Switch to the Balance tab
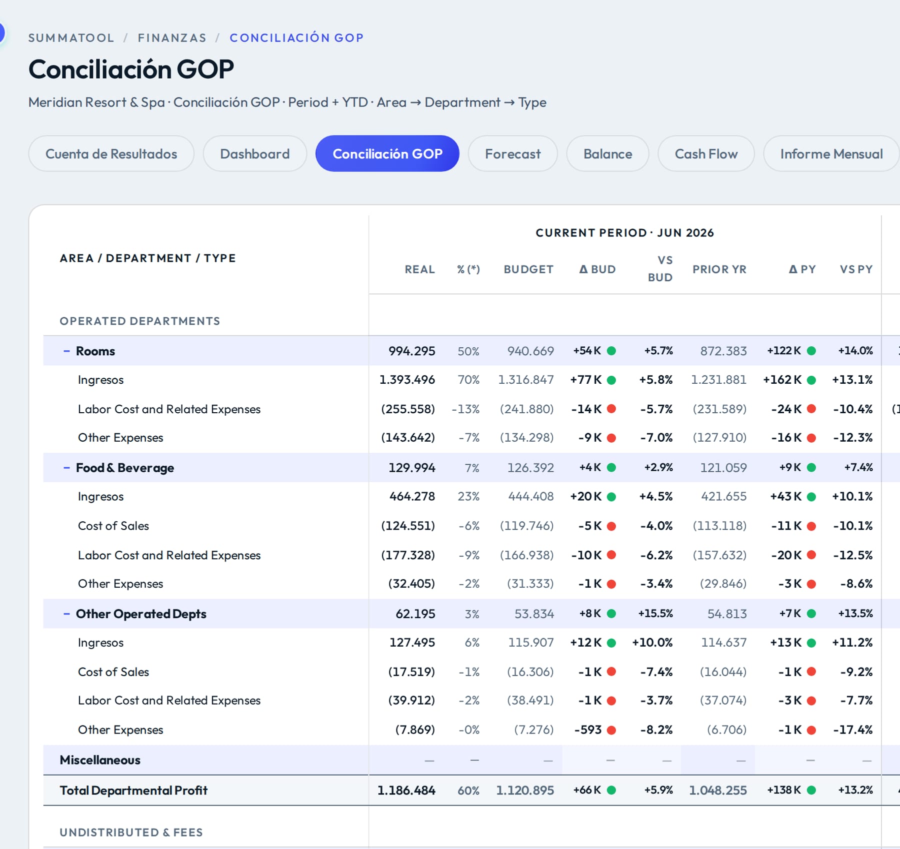The height and width of the screenshot is (849, 900). point(608,154)
